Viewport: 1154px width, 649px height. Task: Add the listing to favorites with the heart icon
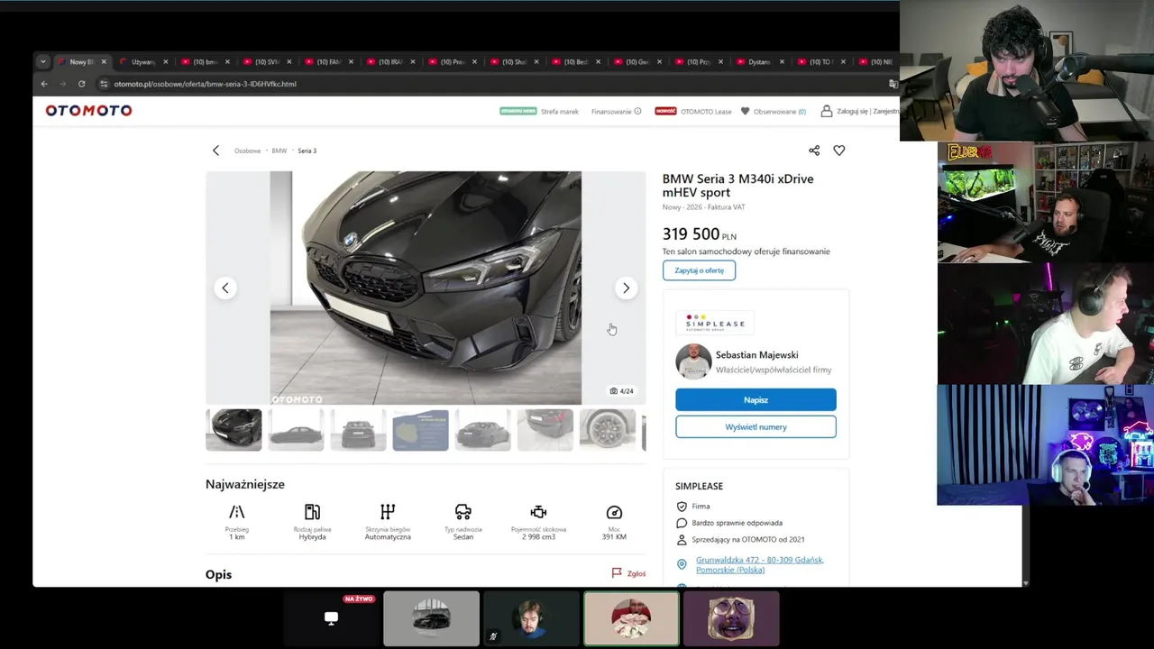839,151
